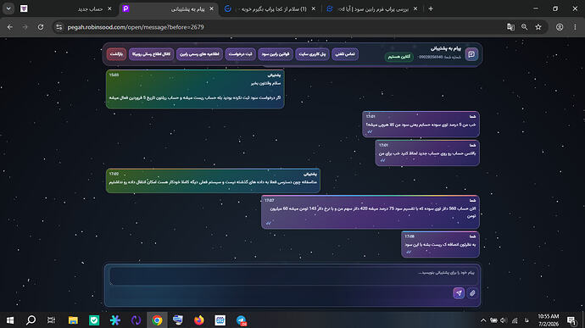Open 'کانال اطلاع رسانی روبیکا' button

[151, 54]
